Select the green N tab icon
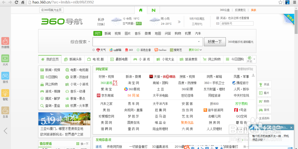 tap(153, 10)
